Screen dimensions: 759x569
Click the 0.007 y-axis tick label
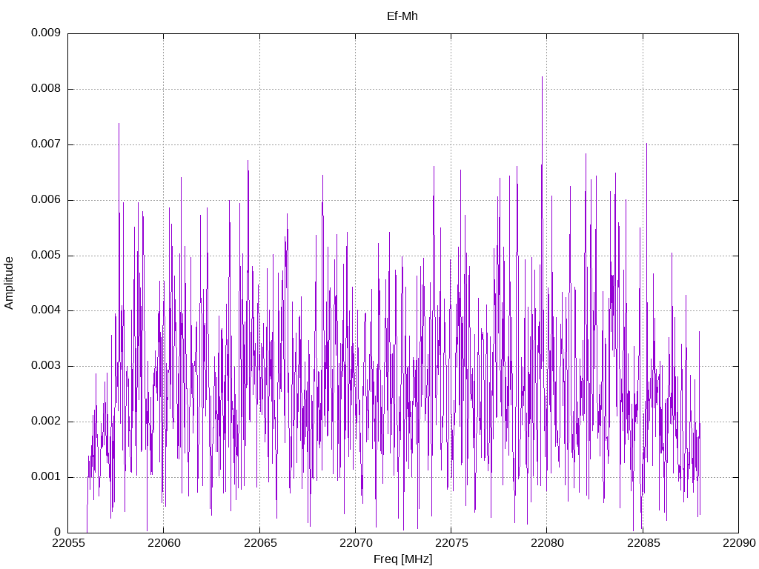click(x=45, y=144)
